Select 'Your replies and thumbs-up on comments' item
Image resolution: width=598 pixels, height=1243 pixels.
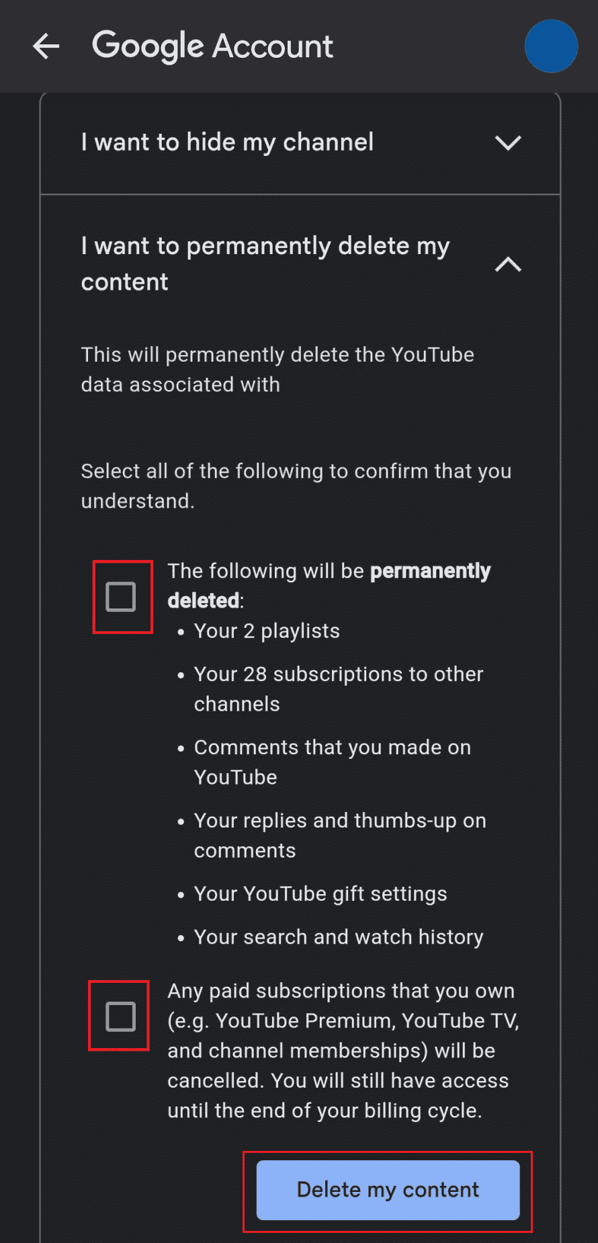pos(339,835)
